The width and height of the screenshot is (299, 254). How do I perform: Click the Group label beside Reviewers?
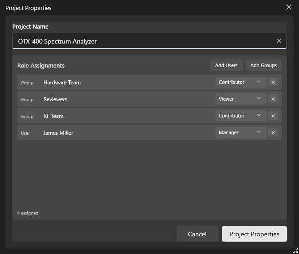[27, 99]
